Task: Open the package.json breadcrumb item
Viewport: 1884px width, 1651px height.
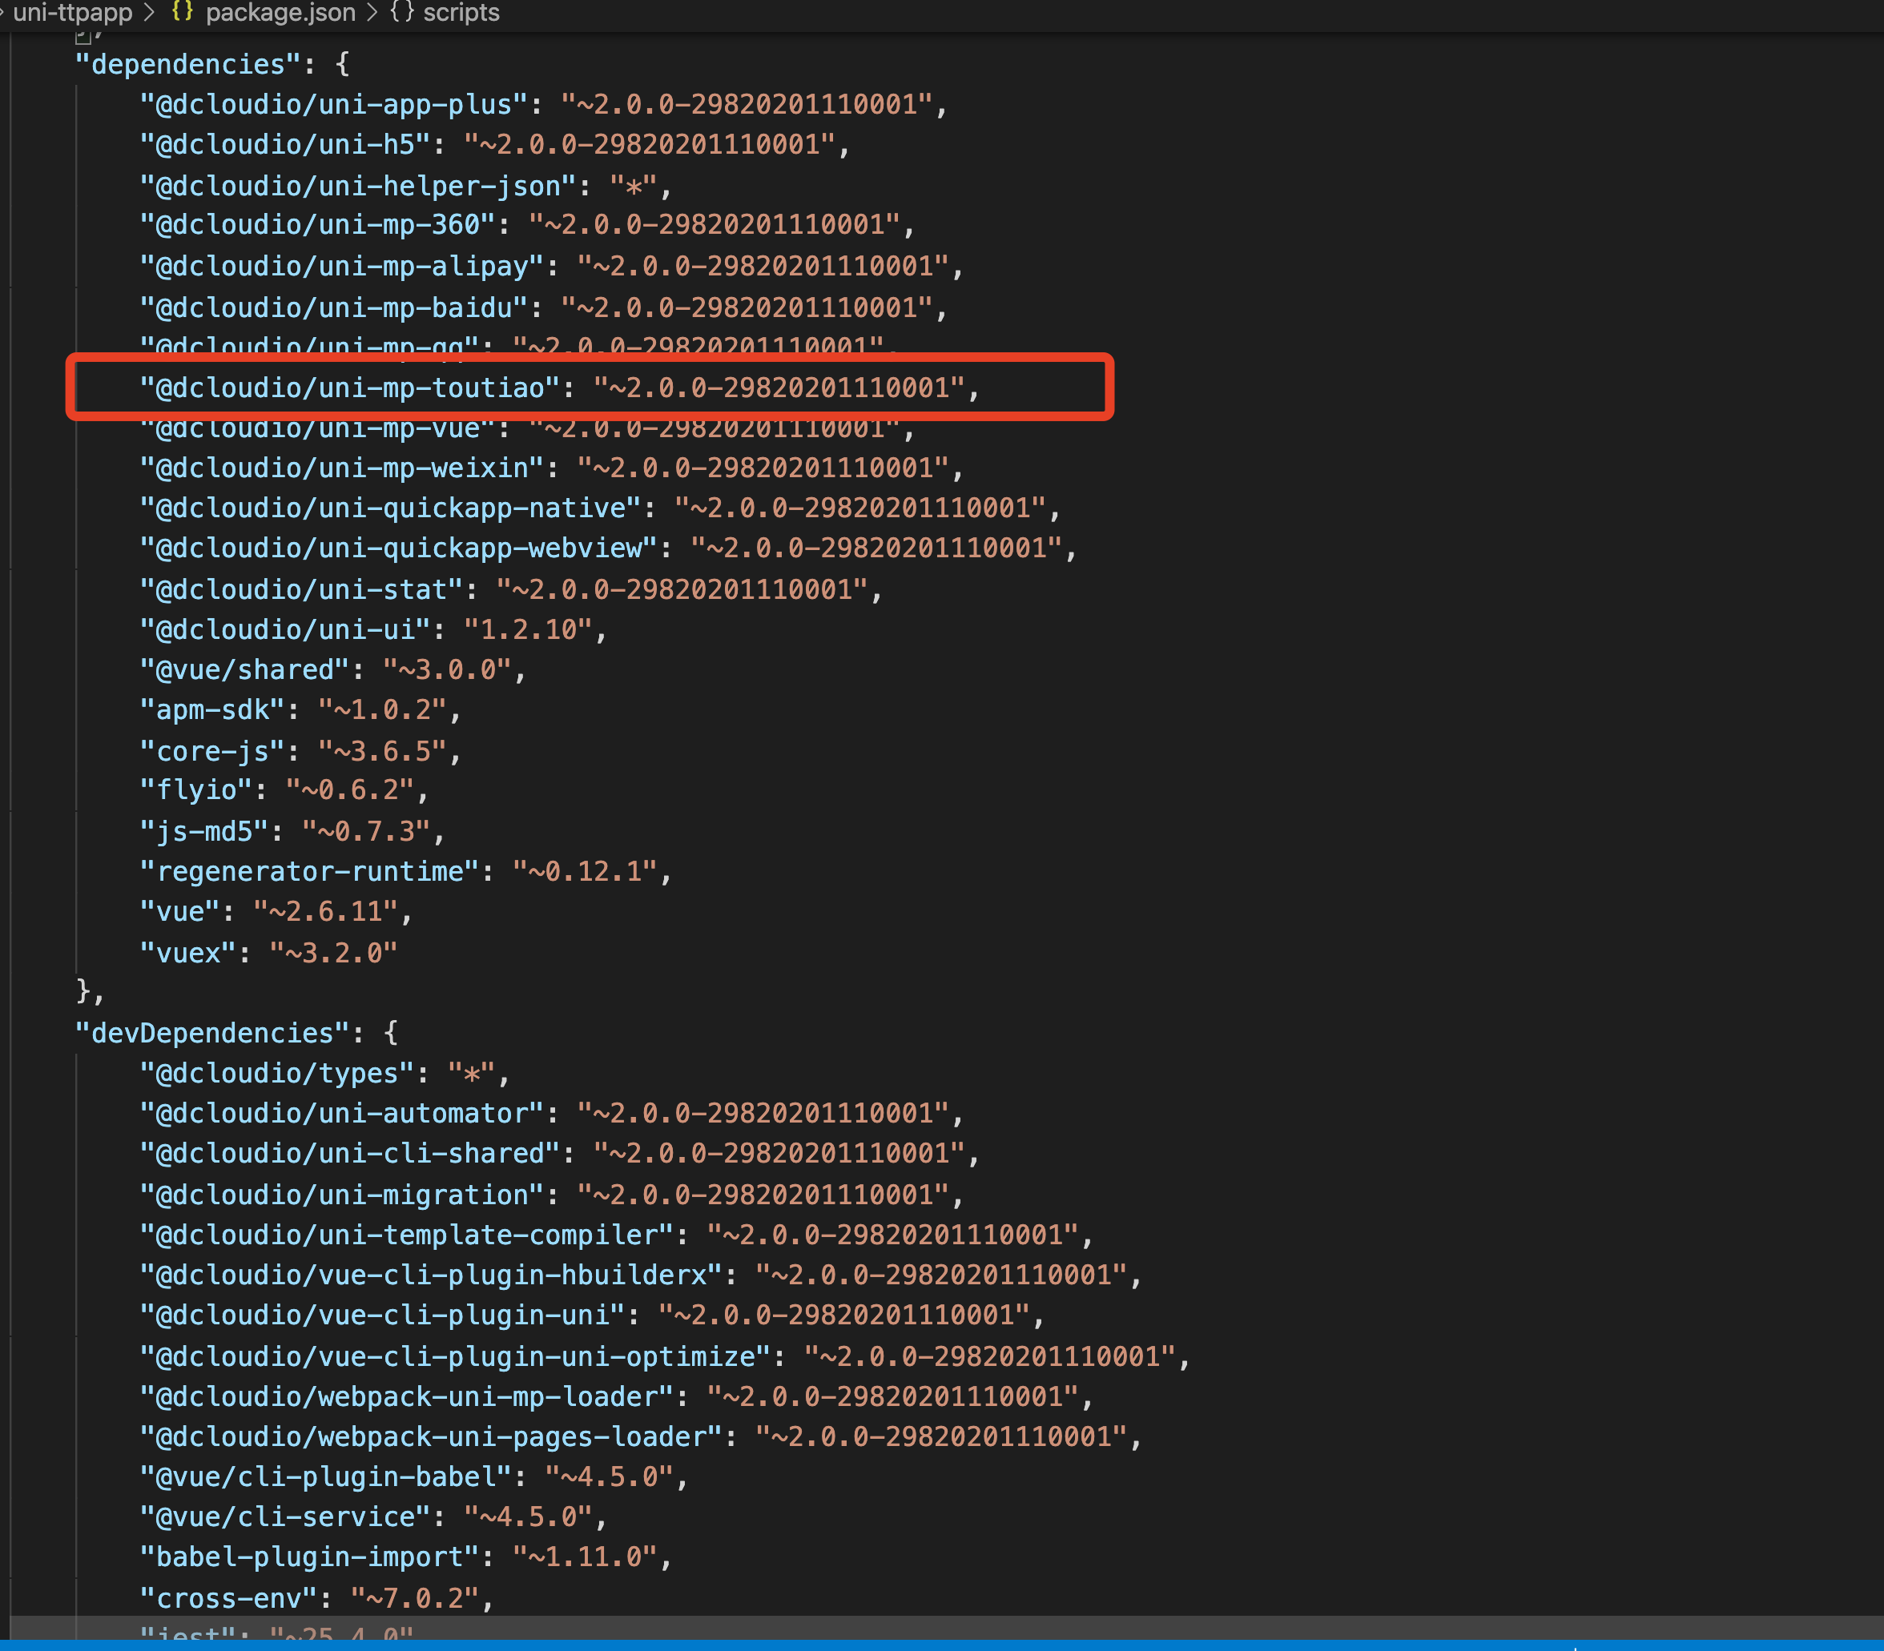Action: (x=280, y=12)
